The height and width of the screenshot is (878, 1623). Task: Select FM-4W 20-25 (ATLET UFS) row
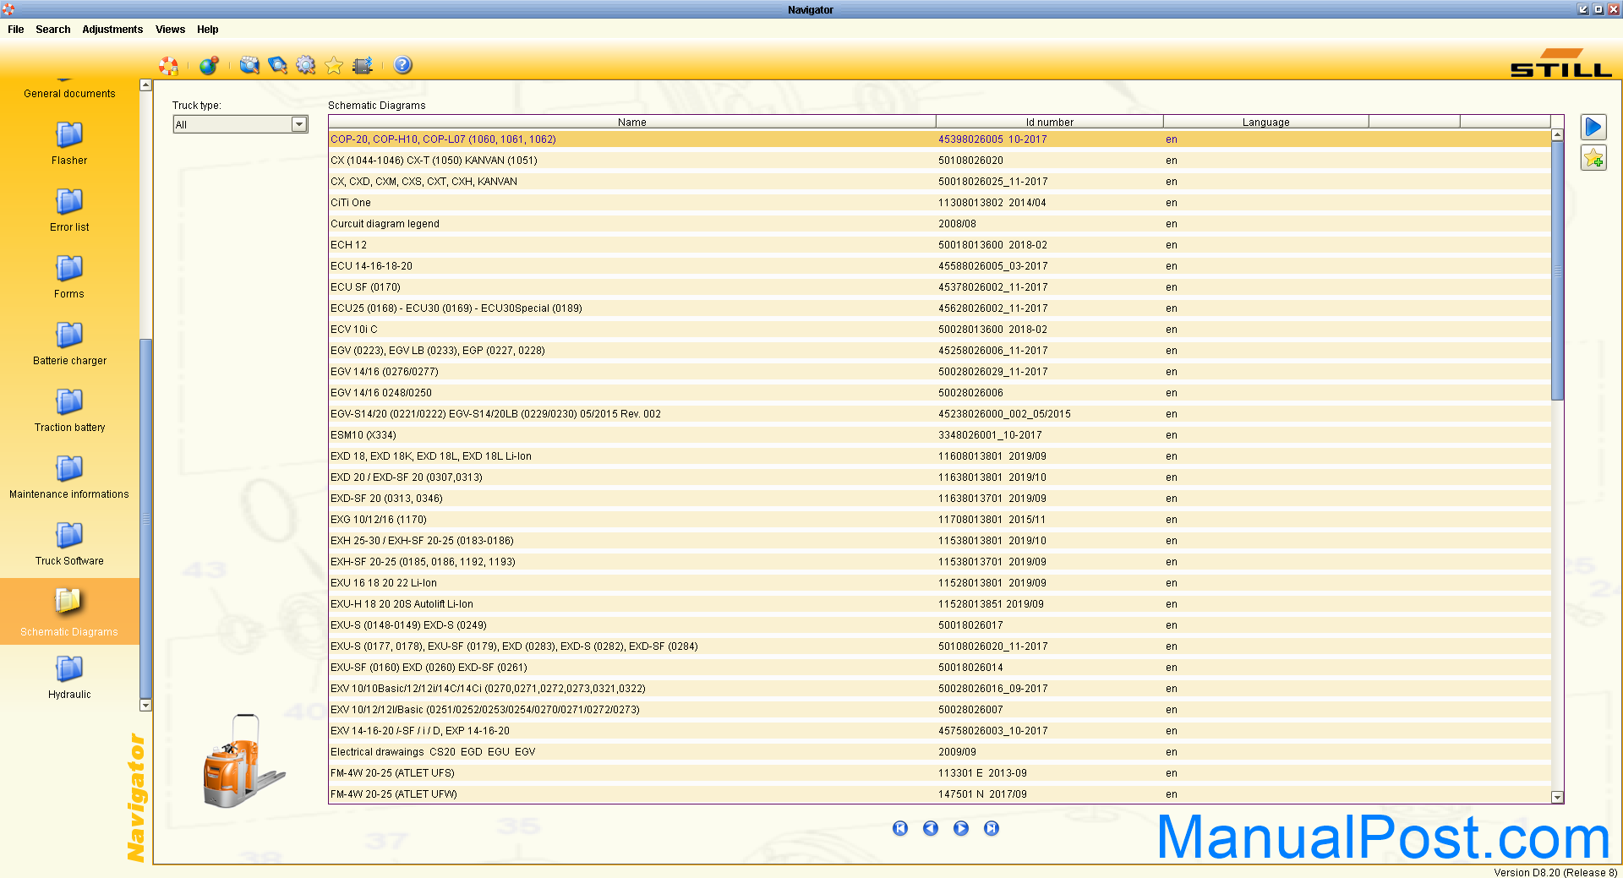940,773
